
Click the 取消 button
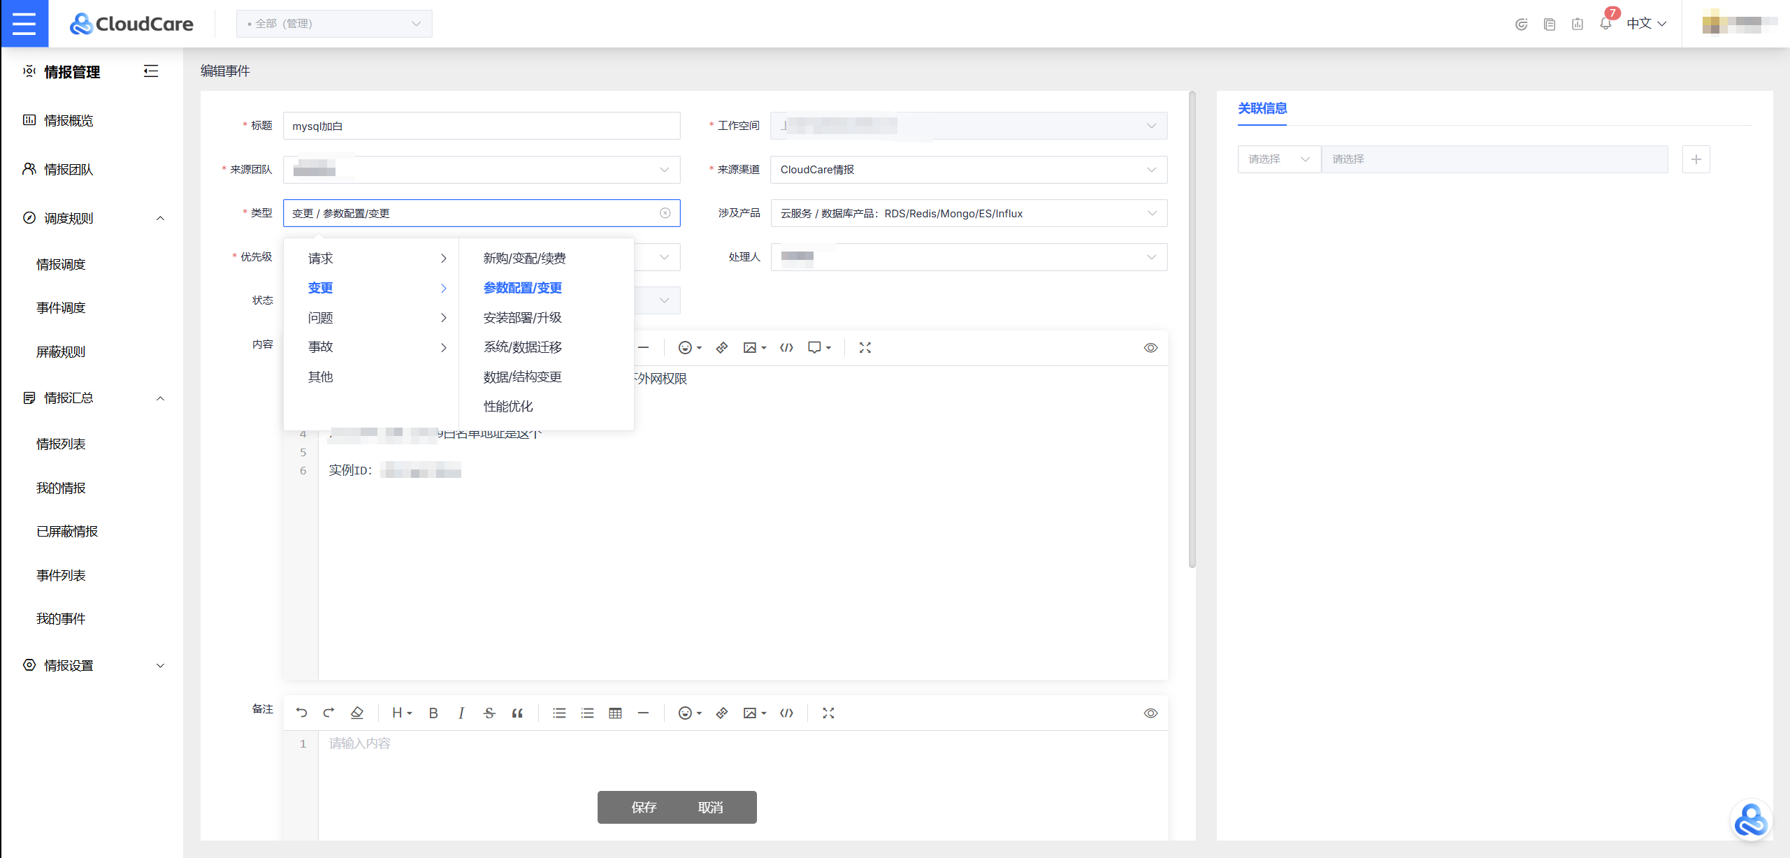click(710, 808)
